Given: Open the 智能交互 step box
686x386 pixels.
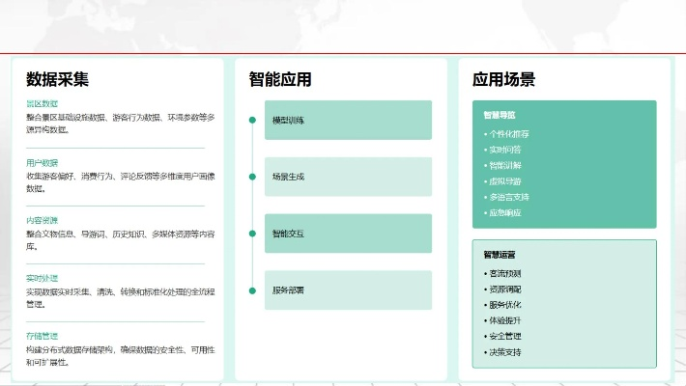Looking at the screenshot, I should point(348,234).
